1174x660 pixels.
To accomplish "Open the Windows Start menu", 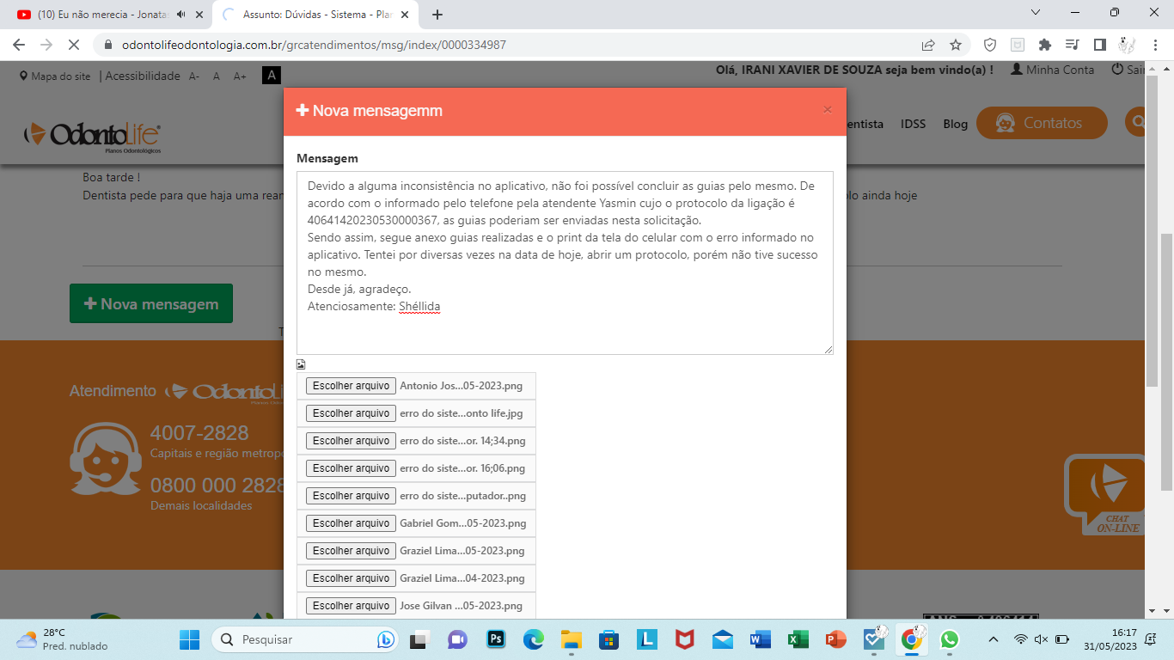I will [189, 639].
